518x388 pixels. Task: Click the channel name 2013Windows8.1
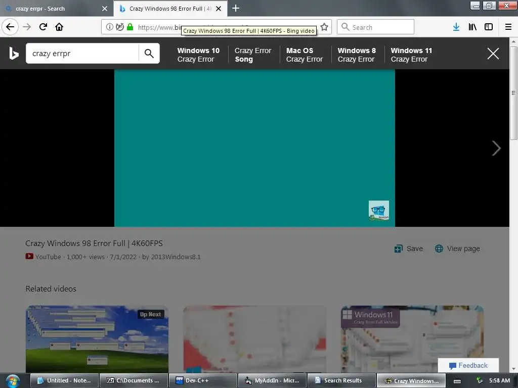pos(176,257)
